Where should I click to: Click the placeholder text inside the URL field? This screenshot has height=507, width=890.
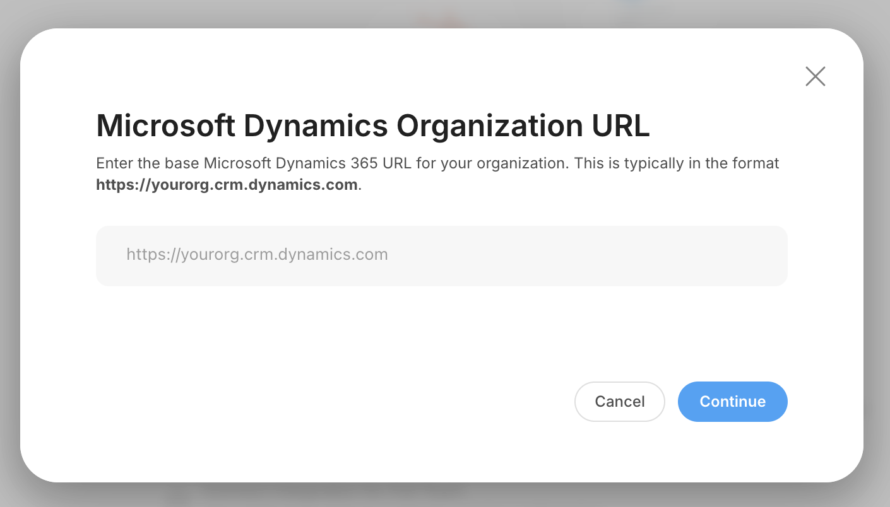pyautogui.click(x=257, y=255)
